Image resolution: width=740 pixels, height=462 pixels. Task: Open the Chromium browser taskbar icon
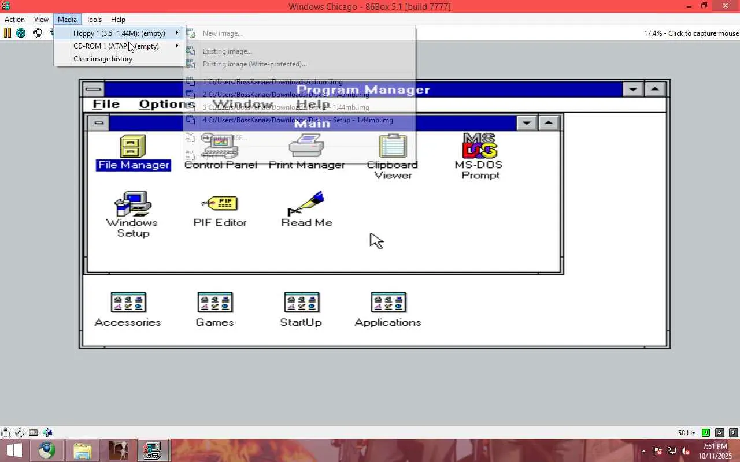pyautogui.click(x=47, y=450)
